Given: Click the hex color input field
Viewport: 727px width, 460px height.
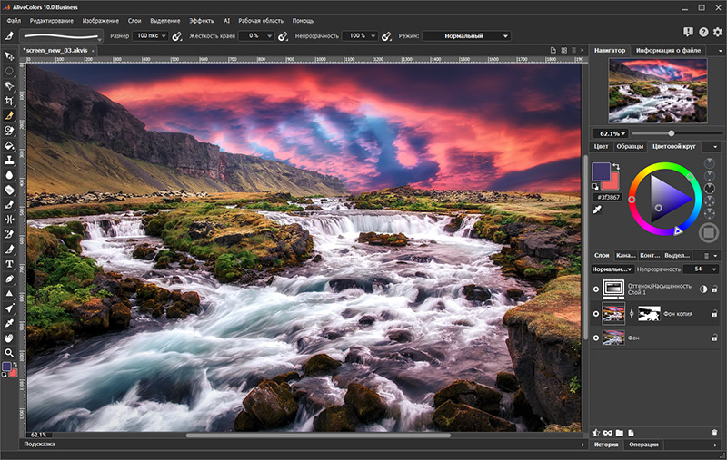Looking at the screenshot, I should [x=607, y=197].
